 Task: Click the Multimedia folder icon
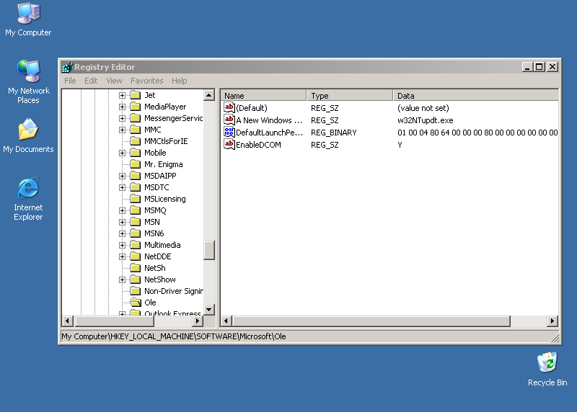click(x=136, y=245)
